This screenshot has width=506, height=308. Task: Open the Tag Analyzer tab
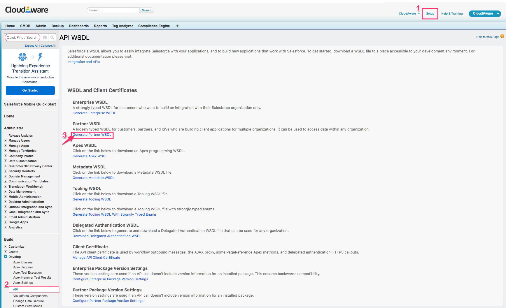[122, 26]
